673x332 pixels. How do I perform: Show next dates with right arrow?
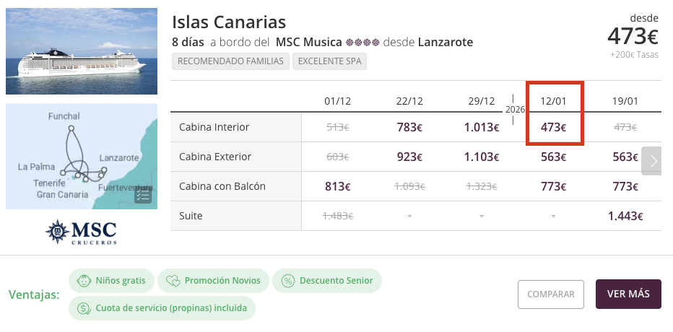pyautogui.click(x=654, y=161)
